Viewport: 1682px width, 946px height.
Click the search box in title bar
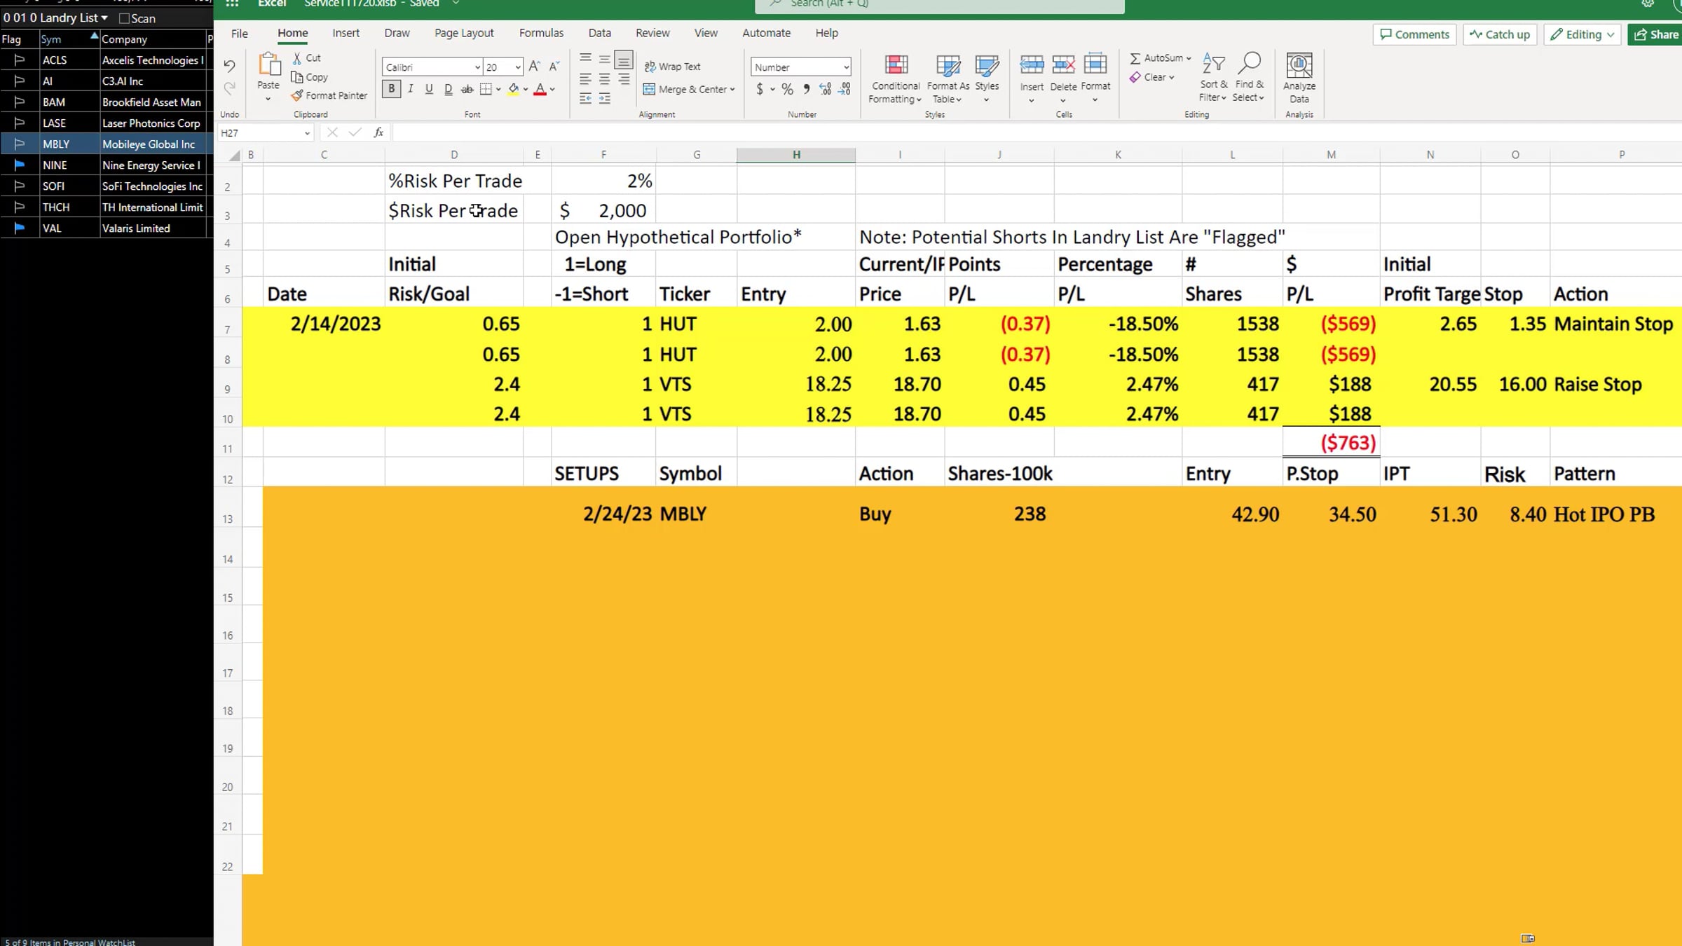940,5
